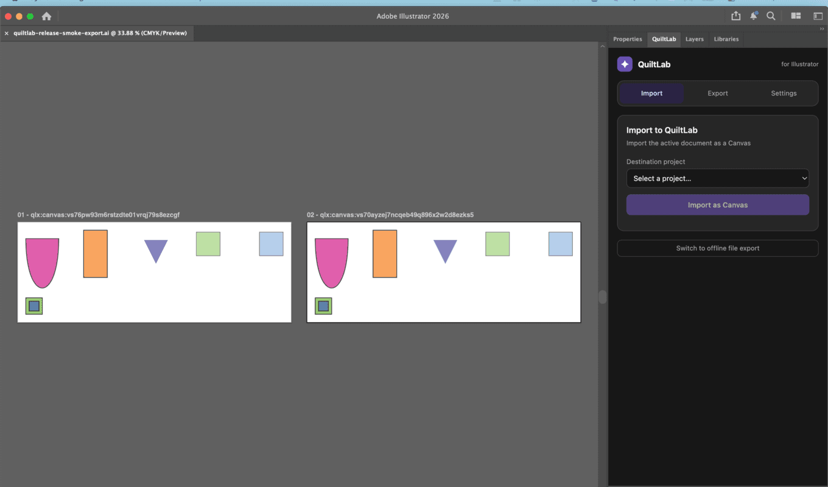828x487 pixels.
Task: Collapse panels with the double-chevron icon
Action: click(x=822, y=29)
